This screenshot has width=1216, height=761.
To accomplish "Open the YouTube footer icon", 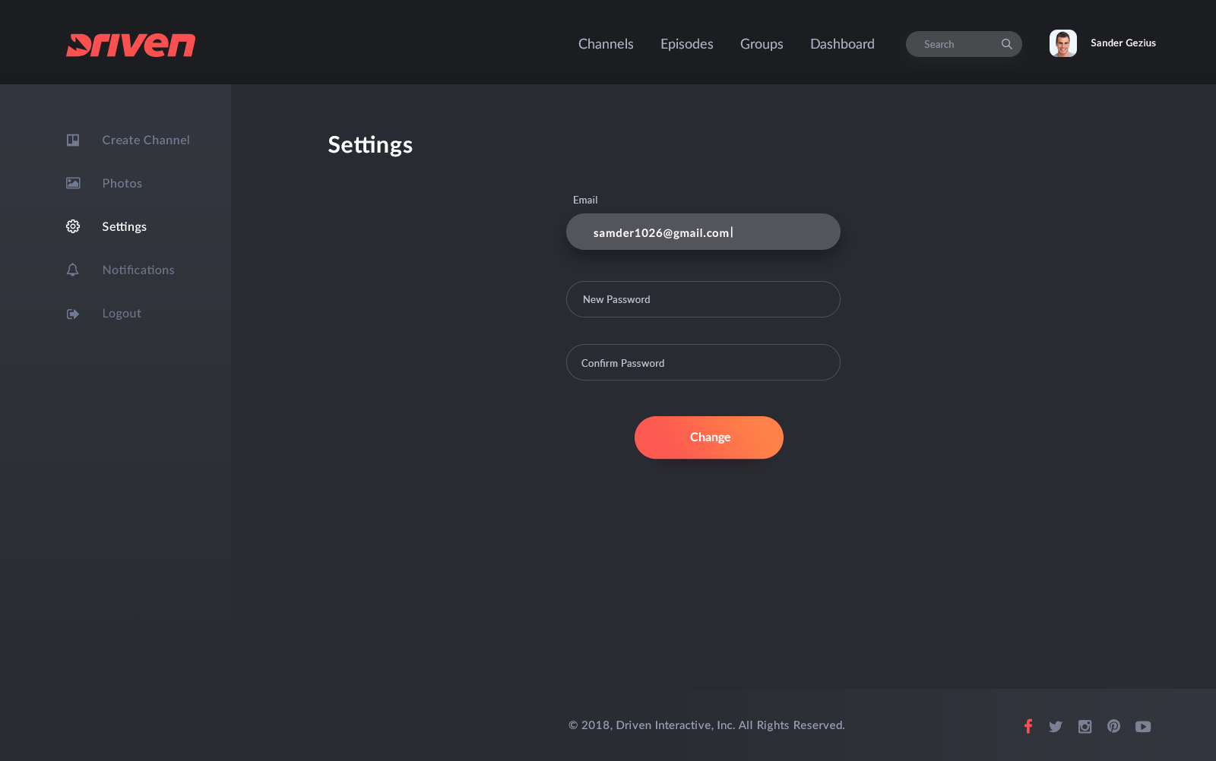I will [x=1142, y=727].
